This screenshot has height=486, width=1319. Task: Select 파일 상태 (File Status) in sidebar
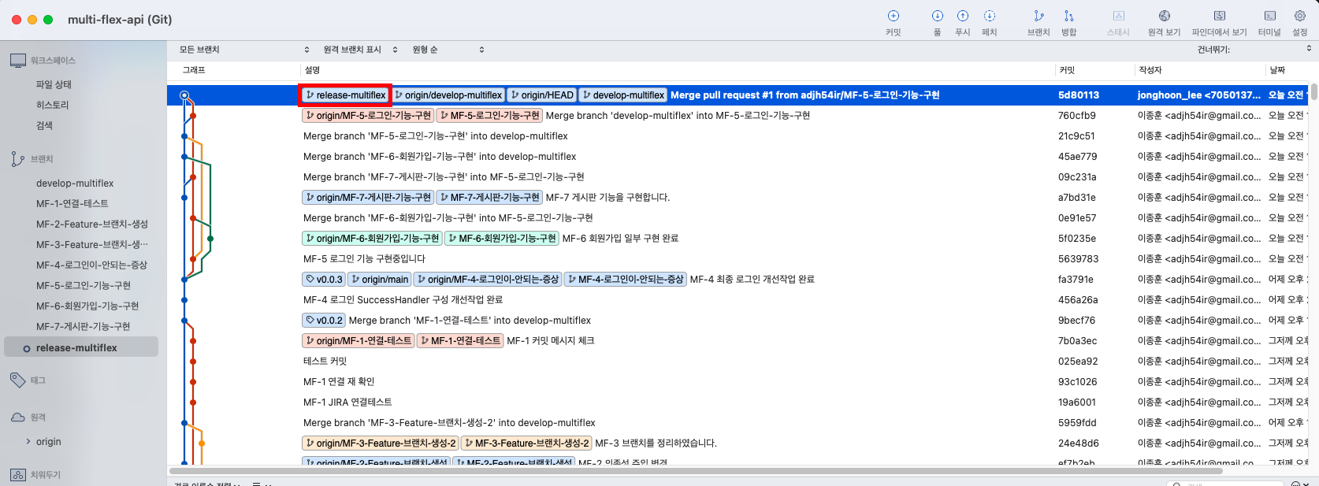54,85
